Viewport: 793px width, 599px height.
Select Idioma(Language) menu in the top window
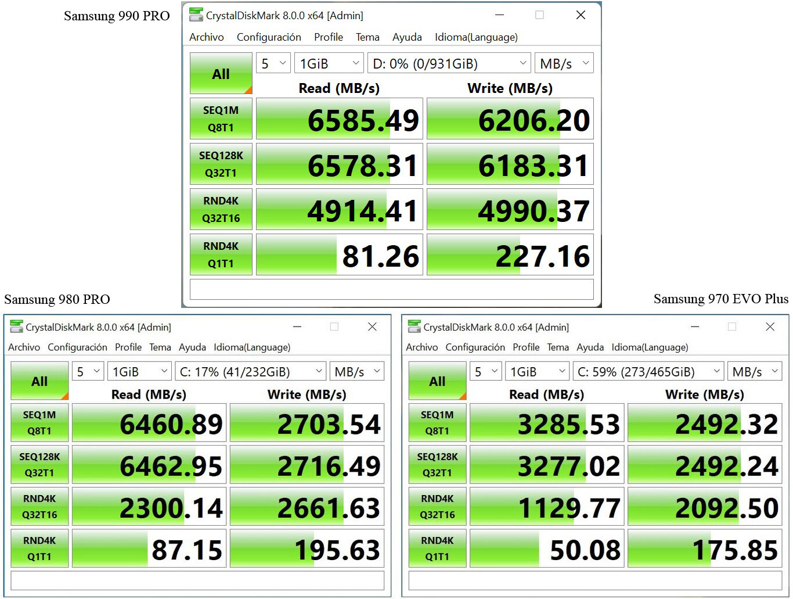coord(476,37)
